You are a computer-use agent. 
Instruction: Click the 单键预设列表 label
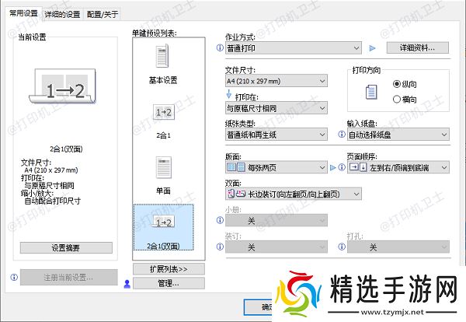154,33
